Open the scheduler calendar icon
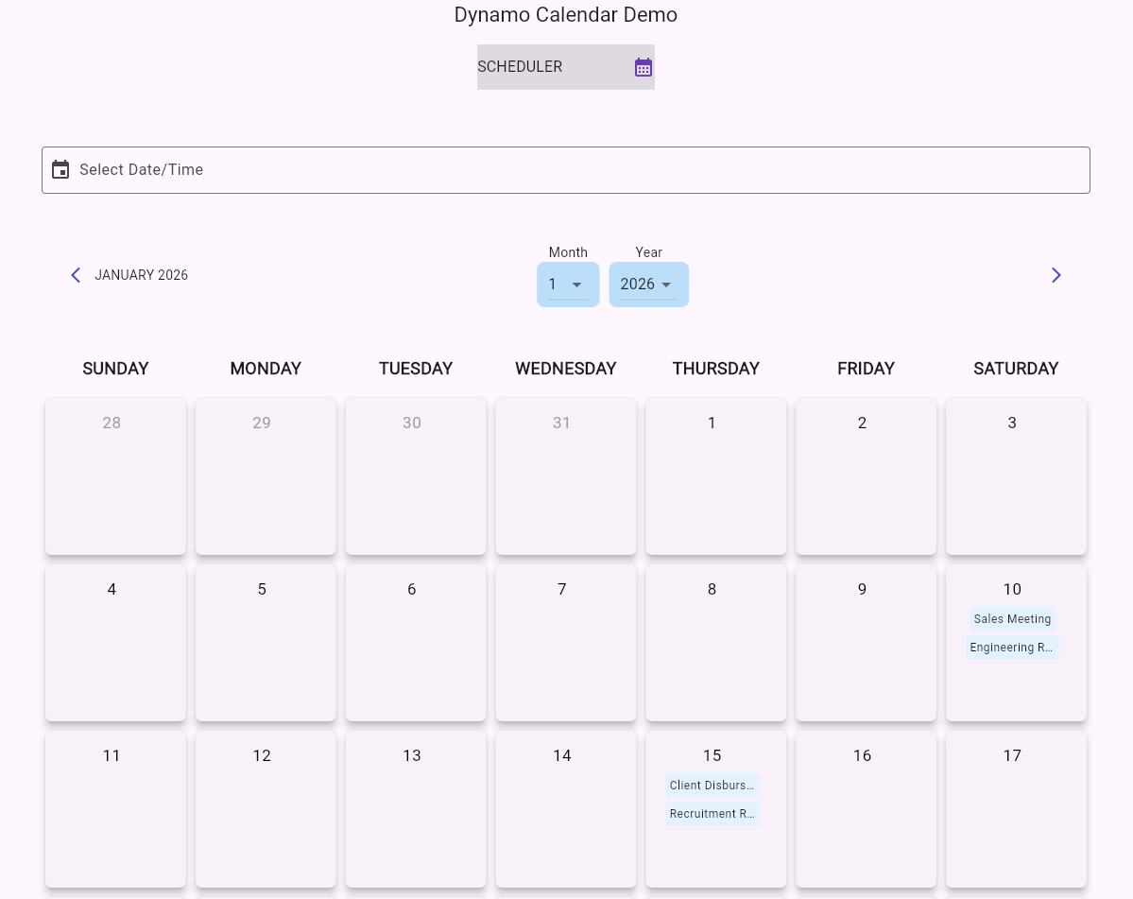Viewport: 1133px width, 899px height. (x=644, y=66)
